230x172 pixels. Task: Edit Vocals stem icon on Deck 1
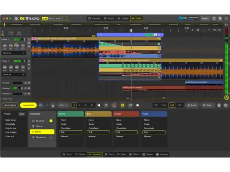click(159, 56)
